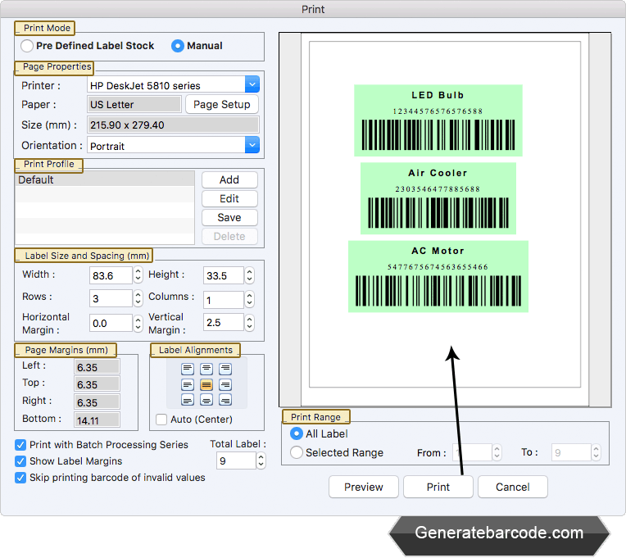Choose Pre Defined Label Stock mode
This screenshot has height=558, width=626.
point(27,46)
